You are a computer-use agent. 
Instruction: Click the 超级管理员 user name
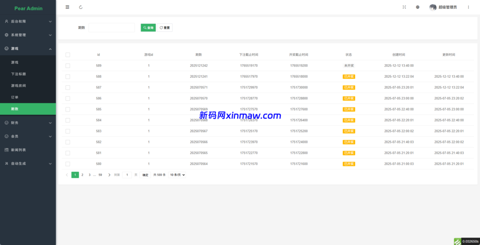[448, 7]
